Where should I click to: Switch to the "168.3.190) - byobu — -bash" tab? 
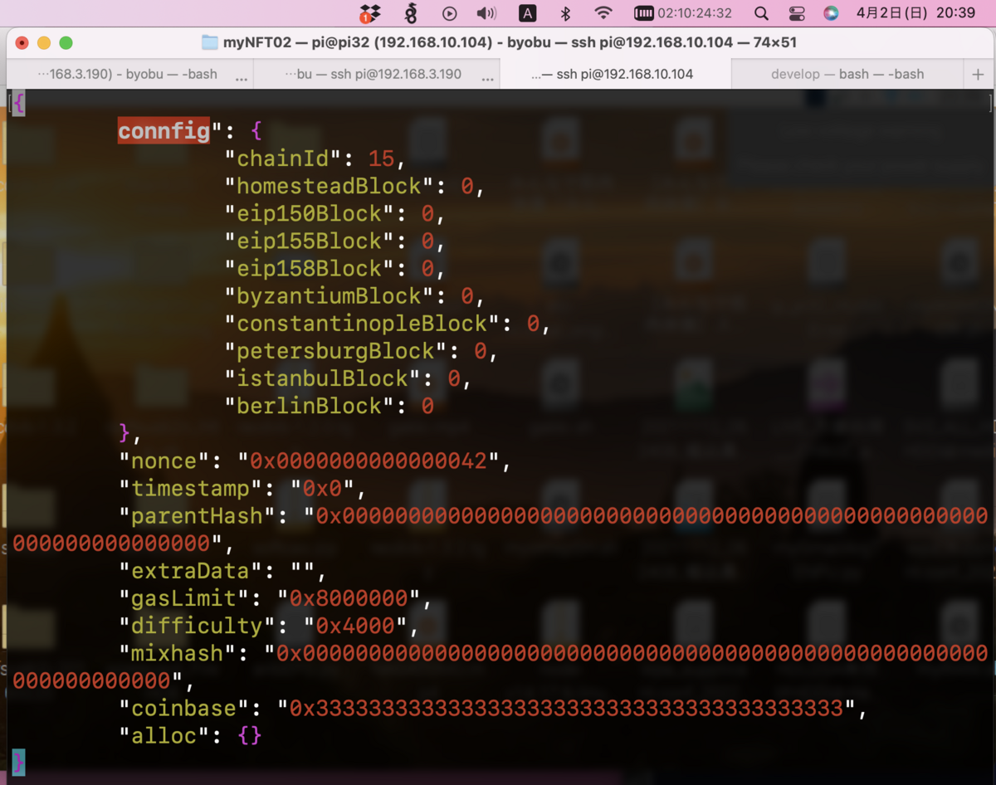pyautogui.click(x=129, y=74)
